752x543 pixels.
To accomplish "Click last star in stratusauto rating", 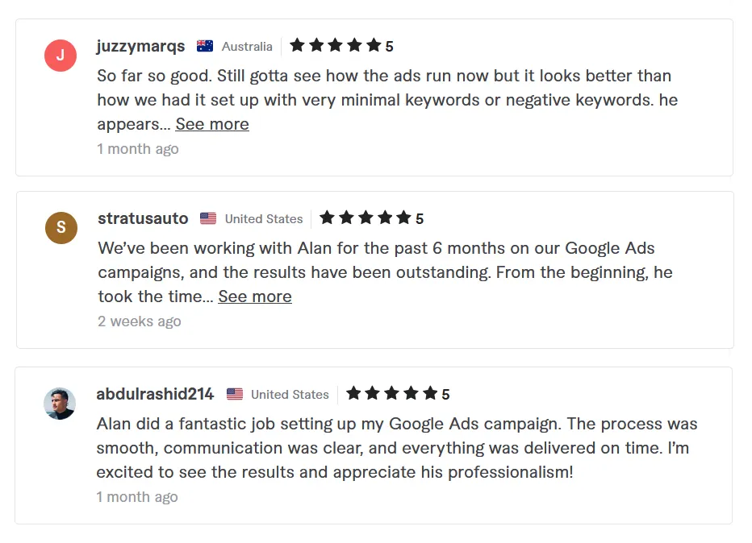I will click(x=403, y=218).
